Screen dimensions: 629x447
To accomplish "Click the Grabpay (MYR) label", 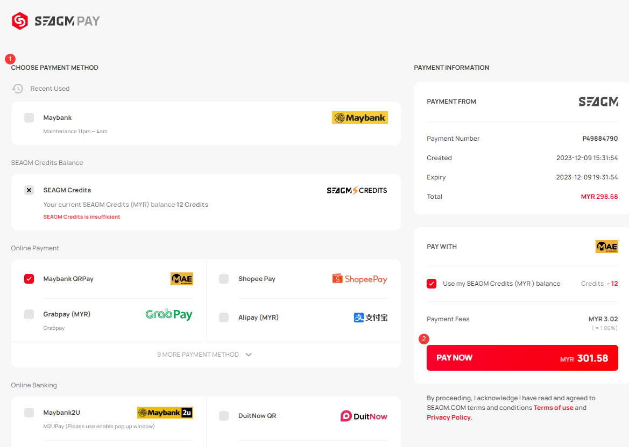I will pyautogui.click(x=67, y=314).
